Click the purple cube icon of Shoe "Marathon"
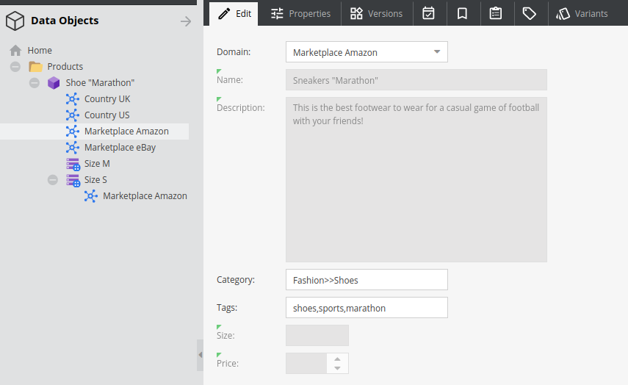This screenshot has height=385, width=628. tap(54, 83)
